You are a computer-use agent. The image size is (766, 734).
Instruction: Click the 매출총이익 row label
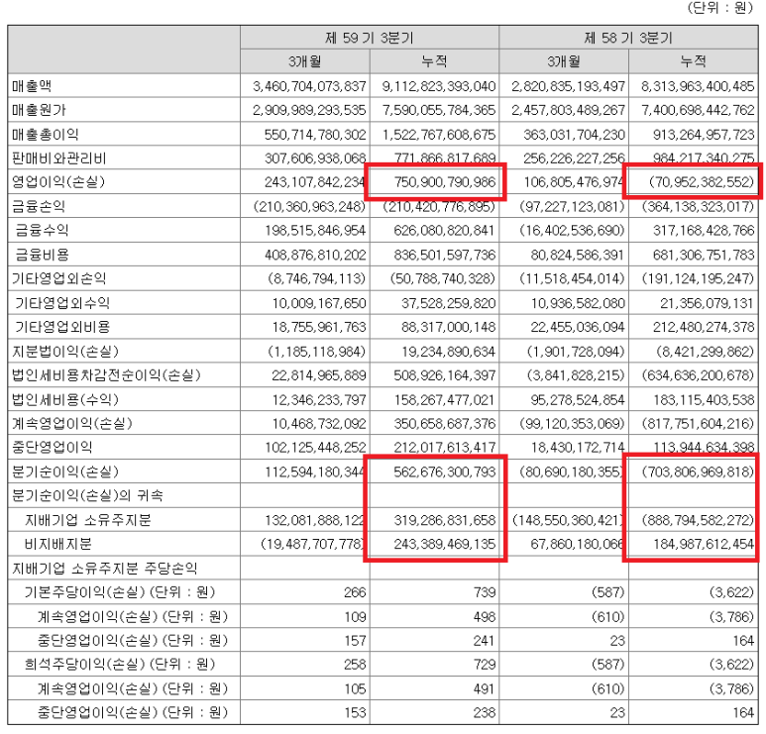pyautogui.click(x=45, y=135)
